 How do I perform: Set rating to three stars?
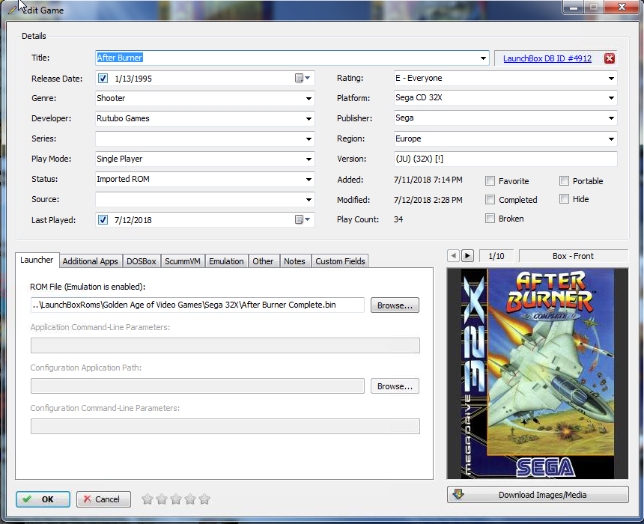click(176, 499)
